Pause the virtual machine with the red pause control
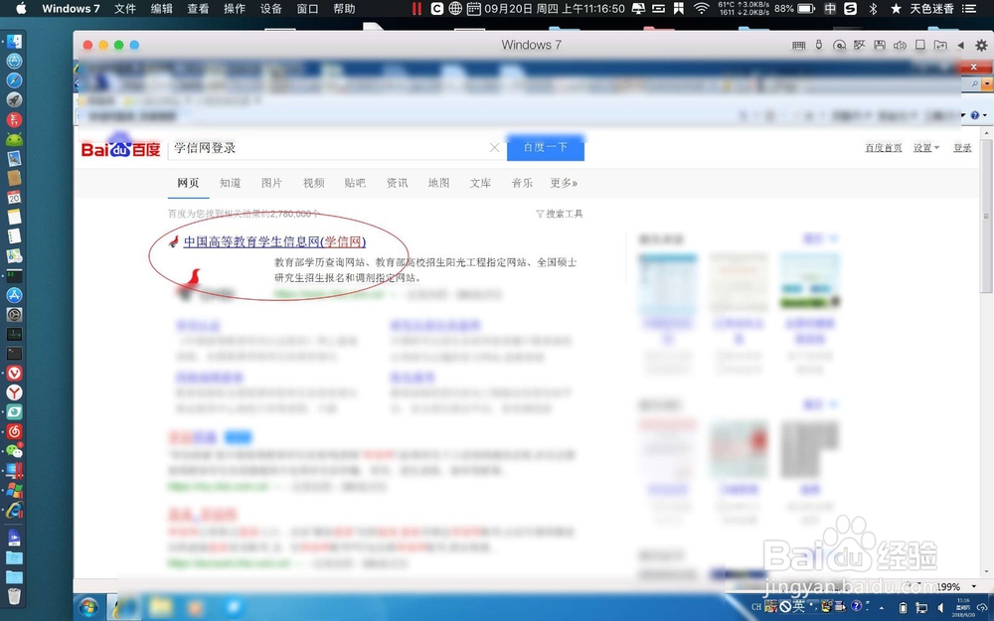This screenshot has height=621, width=994. [x=415, y=9]
